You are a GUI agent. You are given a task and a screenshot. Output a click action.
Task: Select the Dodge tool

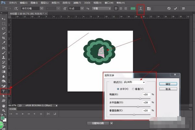[x=4, y=81]
